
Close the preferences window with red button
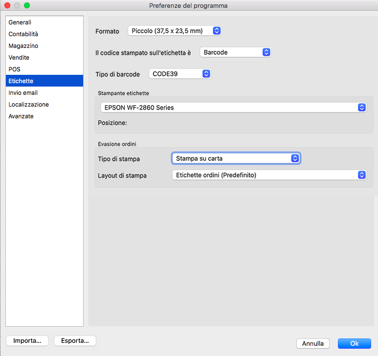7,5
